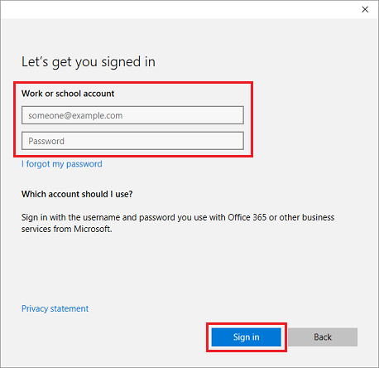Open the I forgot my password link

(62, 164)
